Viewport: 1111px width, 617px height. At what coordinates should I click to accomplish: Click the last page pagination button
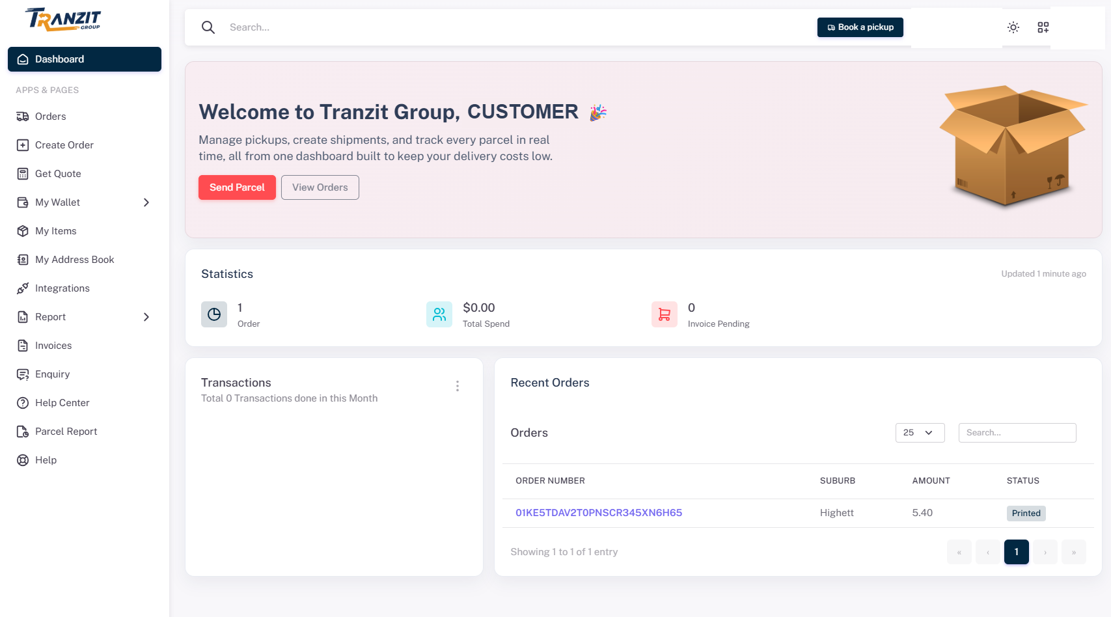pyautogui.click(x=1074, y=552)
